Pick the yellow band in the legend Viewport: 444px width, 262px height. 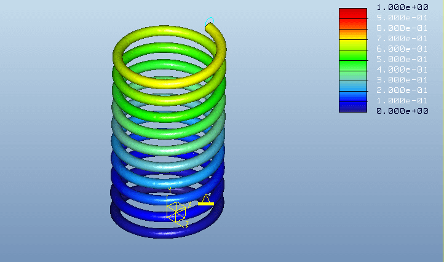click(x=353, y=45)
